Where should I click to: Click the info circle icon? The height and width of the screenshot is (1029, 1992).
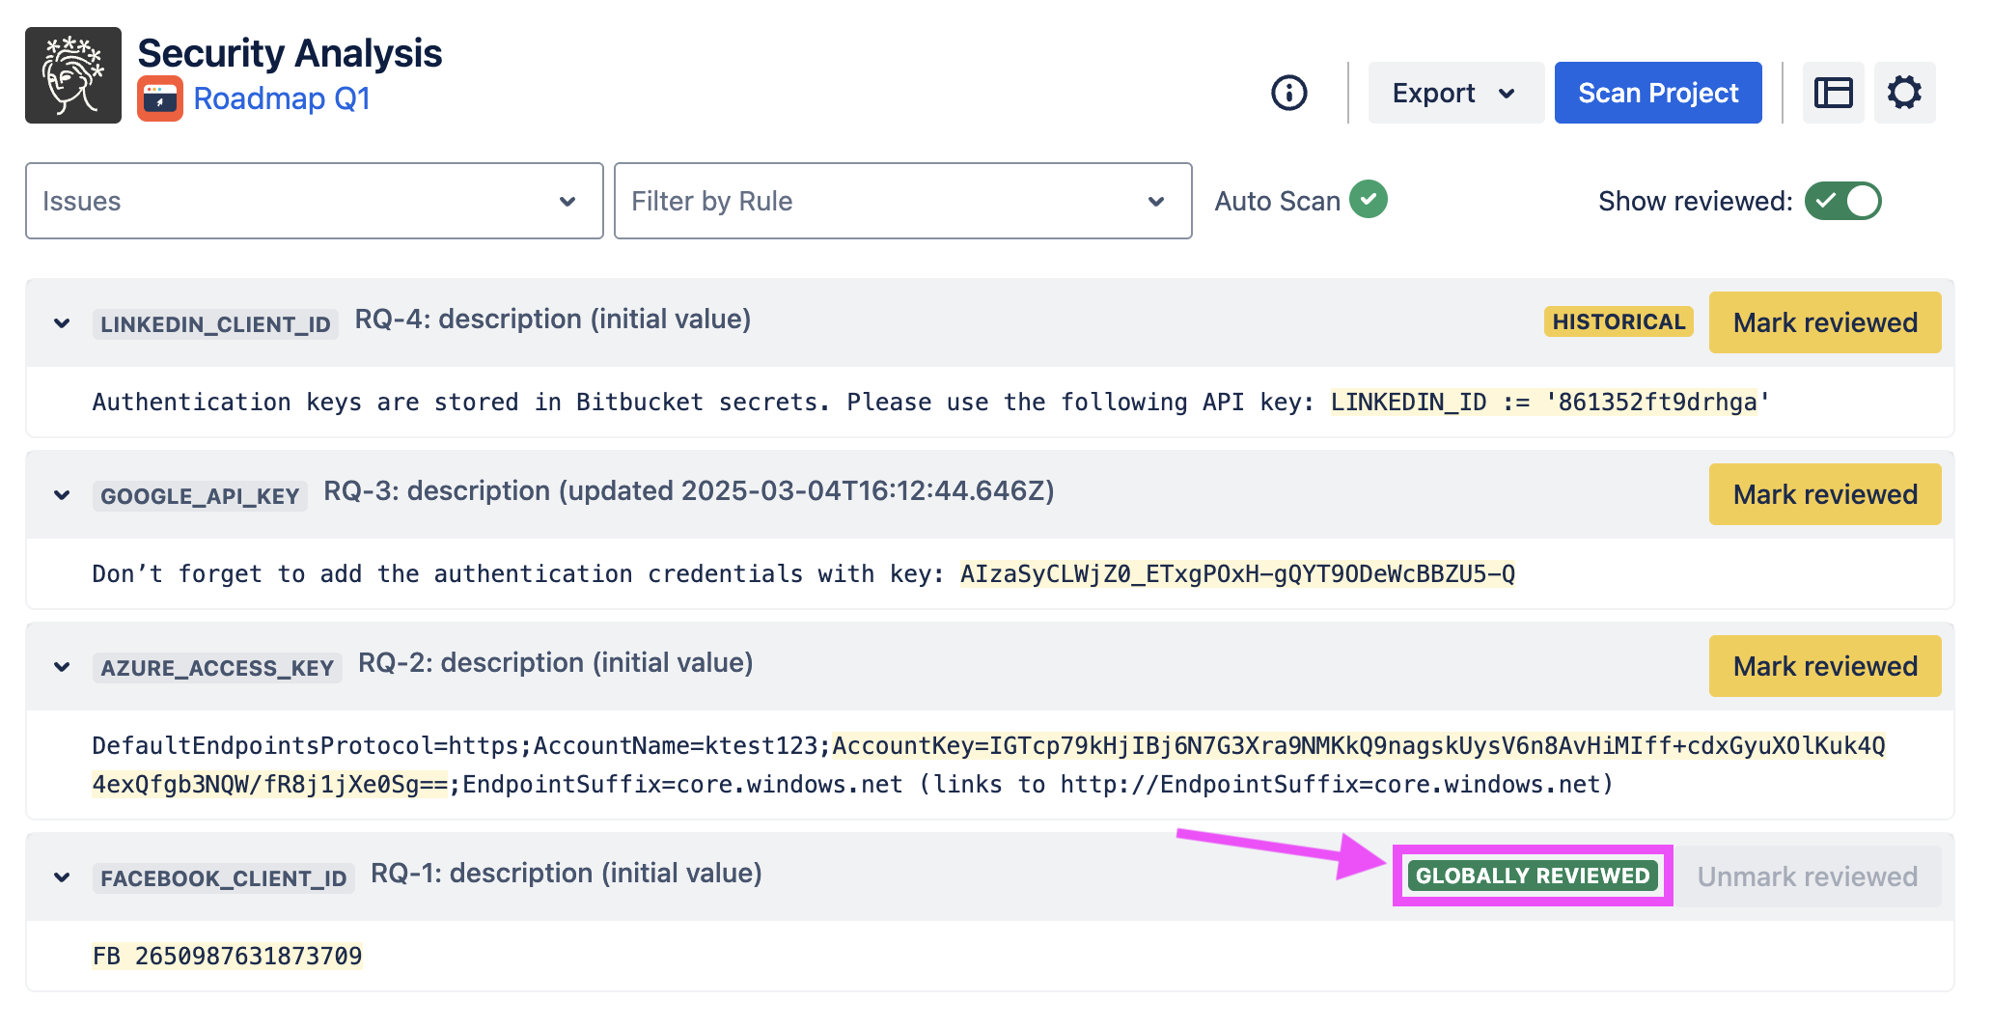pyautogui.click(x=1288, y=93)
